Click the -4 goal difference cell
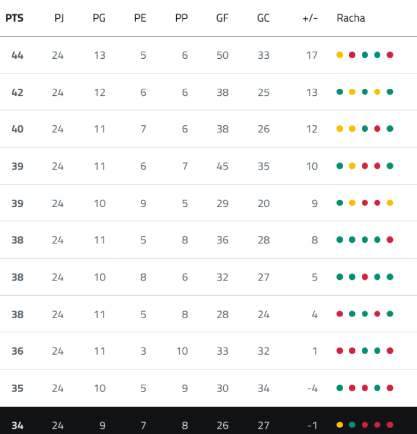The height and width of the screenshot is (434, 417). 312,388
